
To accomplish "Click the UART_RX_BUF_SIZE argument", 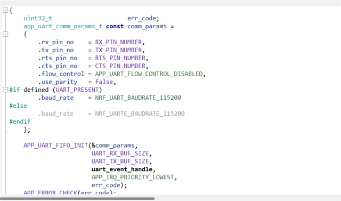I will (x=120, y=154).
